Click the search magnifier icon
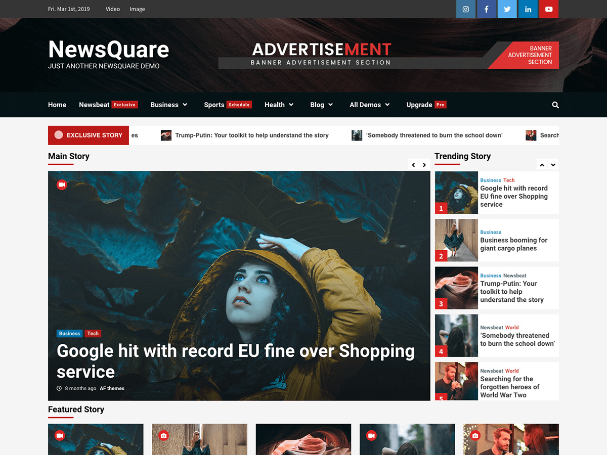 (555, 105)
